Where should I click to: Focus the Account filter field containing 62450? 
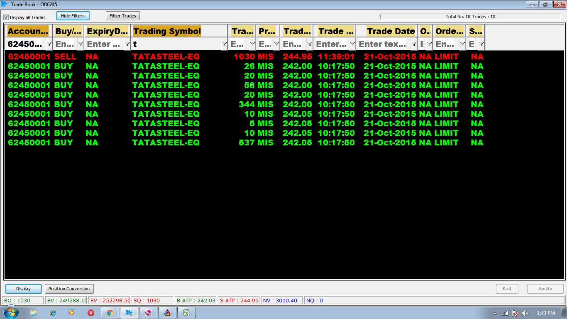point(26,44)
